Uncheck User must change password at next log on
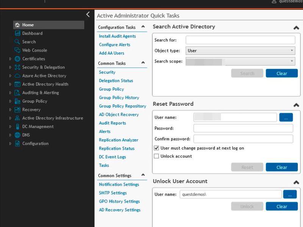Viewport: 303px width, 227px height. tap(156, 148)
